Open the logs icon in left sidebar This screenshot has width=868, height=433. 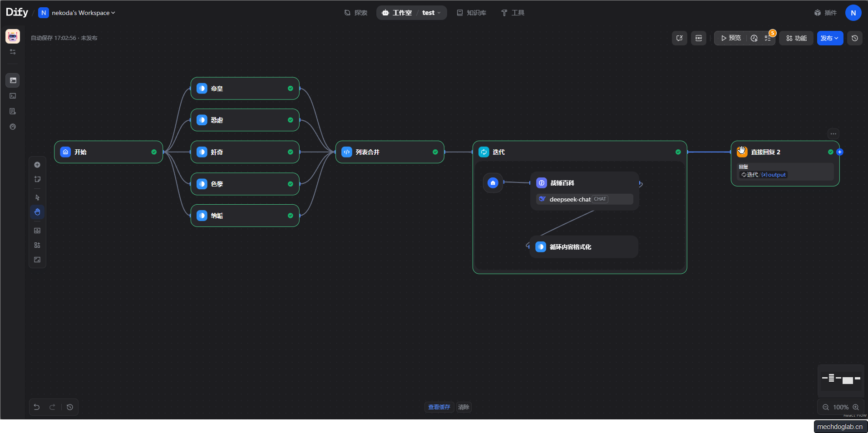13,111
